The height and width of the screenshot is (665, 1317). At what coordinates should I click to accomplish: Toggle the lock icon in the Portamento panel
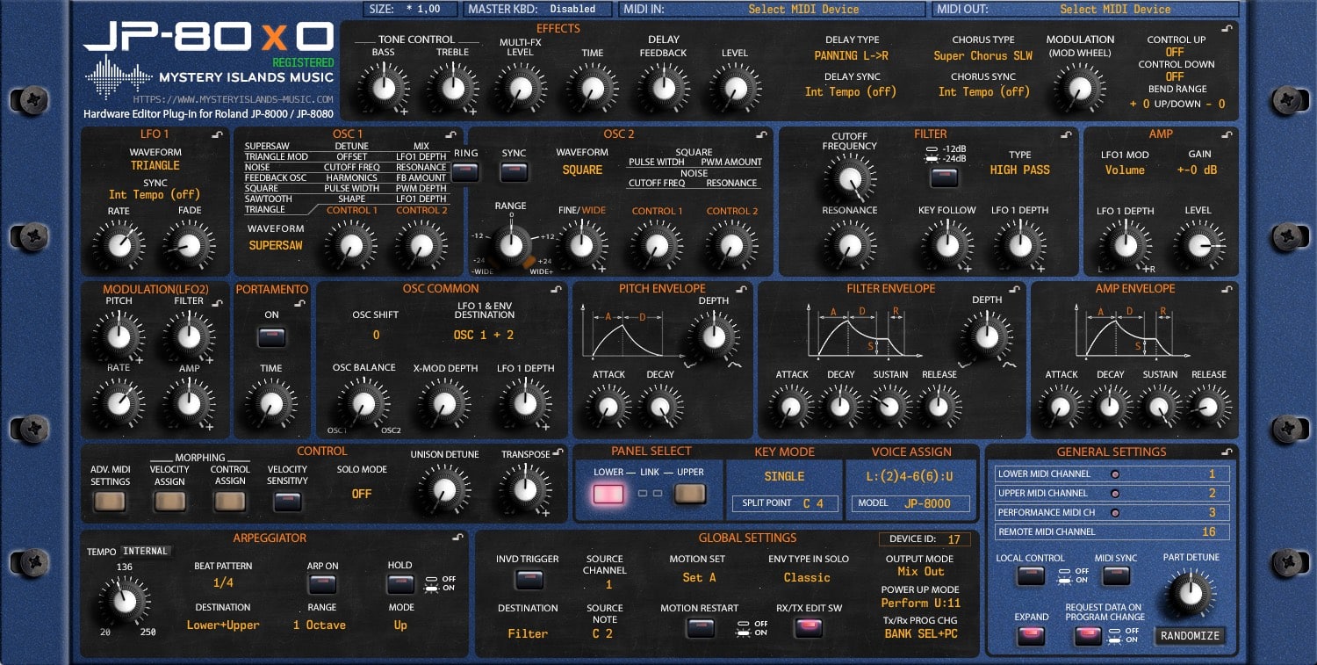(x=299, y=303)
